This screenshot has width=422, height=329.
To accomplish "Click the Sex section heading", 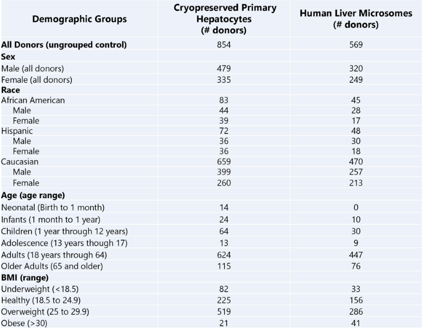I will click(8, 57).
